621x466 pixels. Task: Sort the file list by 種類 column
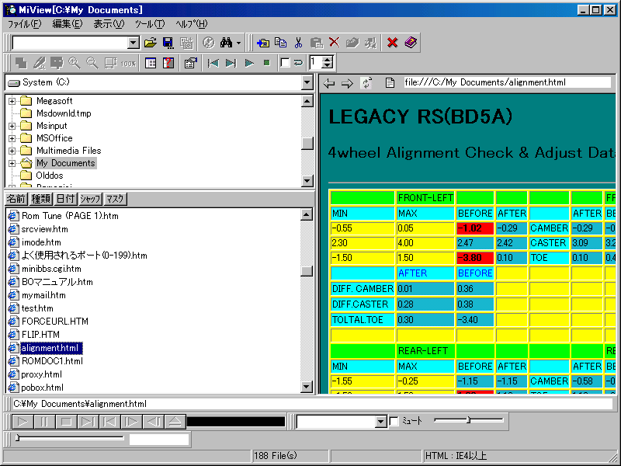point(41,199)
